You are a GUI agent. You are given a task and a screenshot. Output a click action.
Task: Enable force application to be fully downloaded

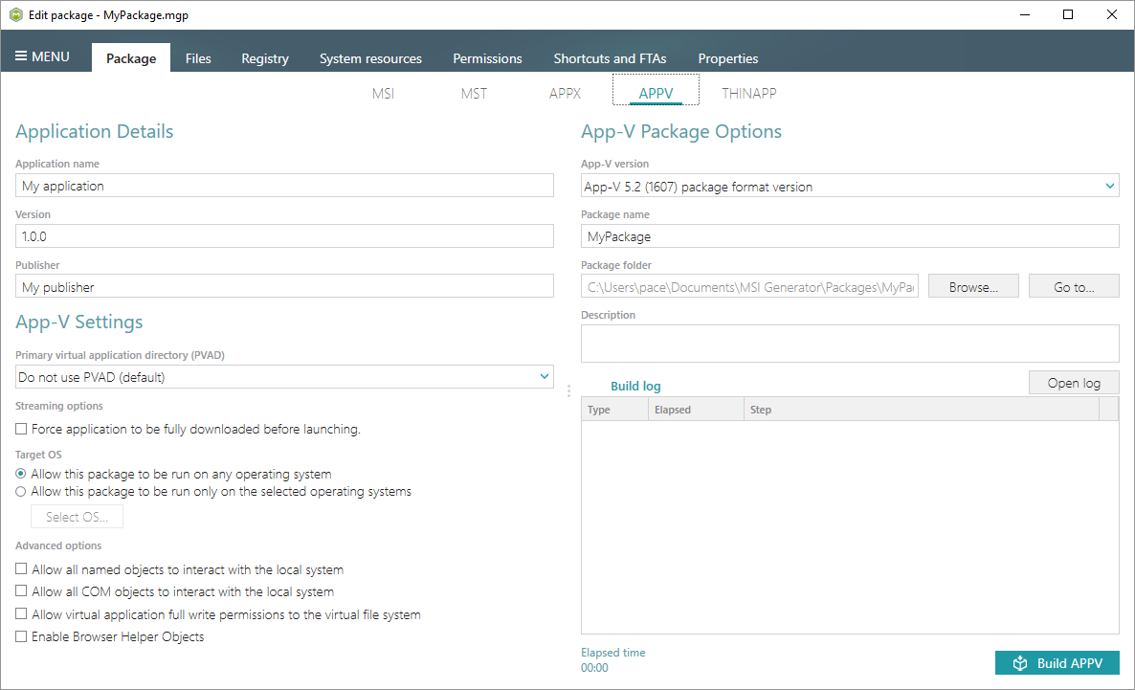click(x=22, y=430)
